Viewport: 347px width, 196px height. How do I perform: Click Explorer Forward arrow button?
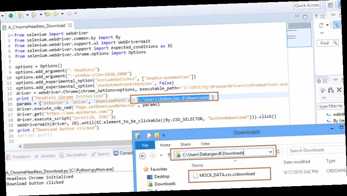tap(152, 156)
